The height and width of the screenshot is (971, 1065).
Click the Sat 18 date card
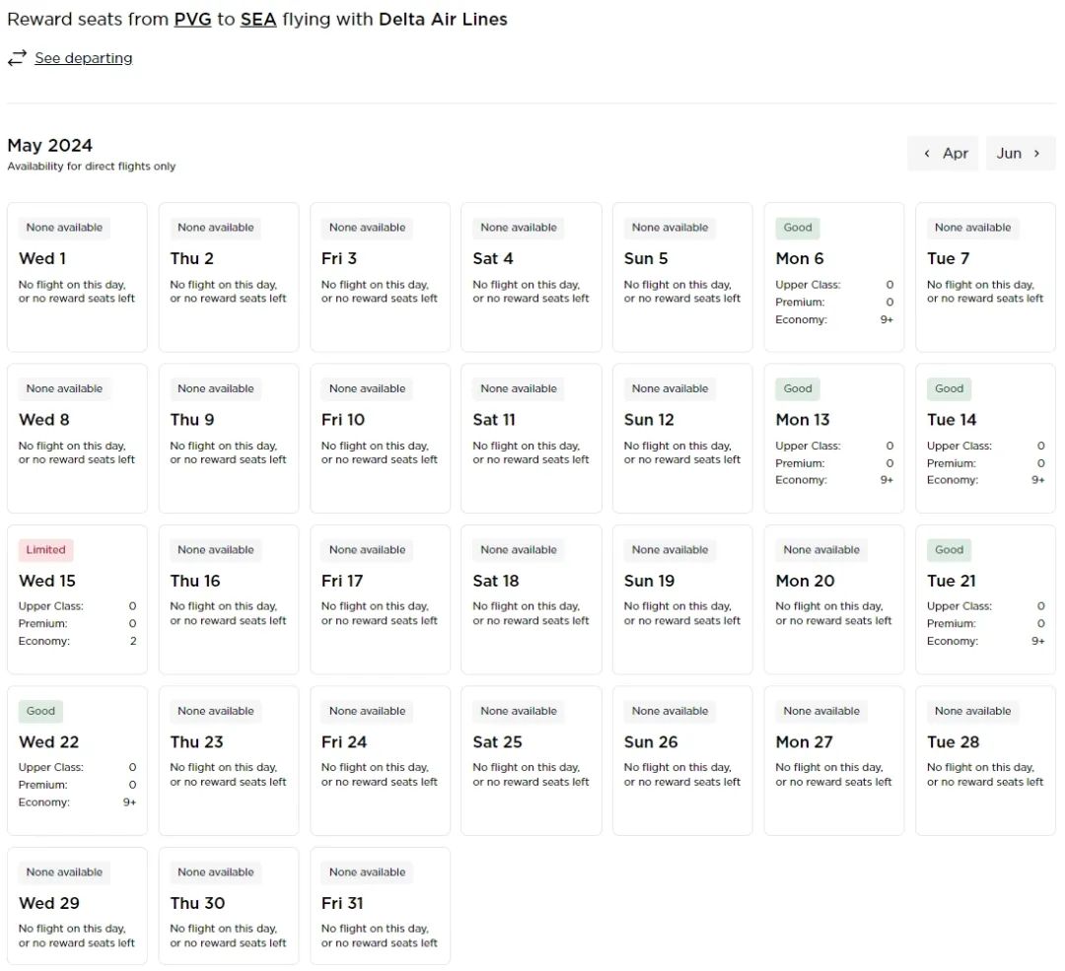[531, 599]
